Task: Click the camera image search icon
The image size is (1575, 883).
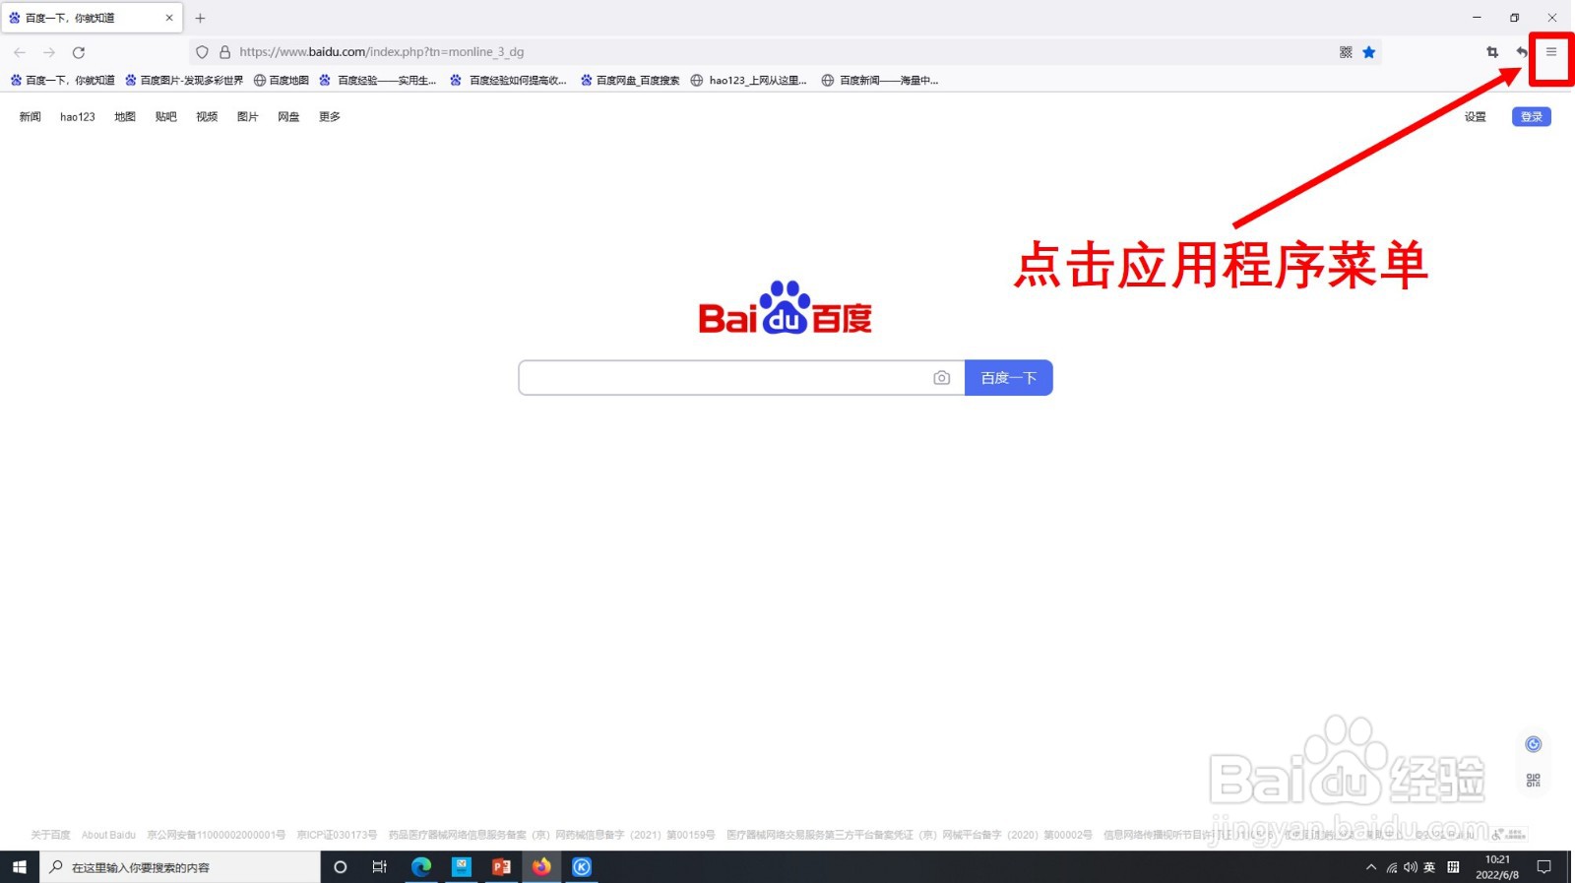Action: pyautogui.click(x=942, y=378)
